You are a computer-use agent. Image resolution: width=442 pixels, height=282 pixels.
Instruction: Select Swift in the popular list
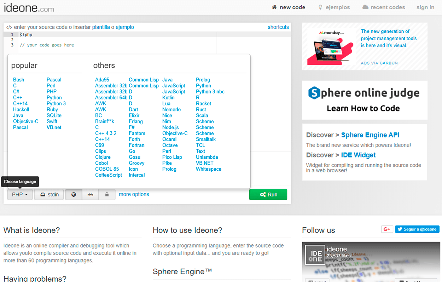pyautogui.click(x=52, y=121)
